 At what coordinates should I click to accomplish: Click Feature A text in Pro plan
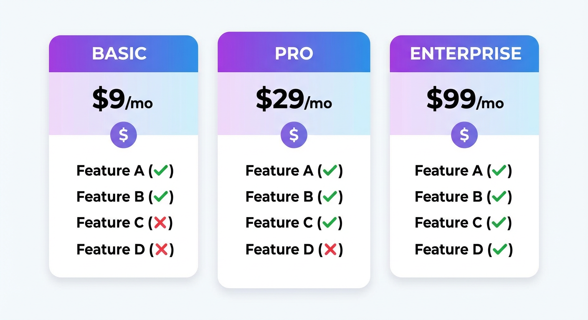(x=279, y=170)
